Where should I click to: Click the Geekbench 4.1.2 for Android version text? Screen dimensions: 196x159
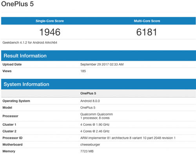[30, 43]
